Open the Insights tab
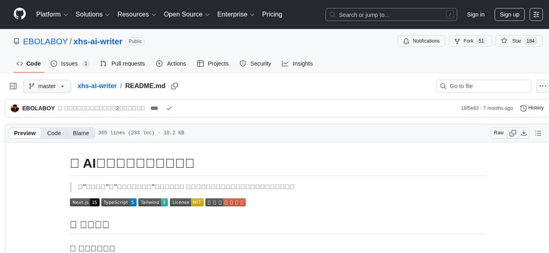The height and width of the screenshot is (253, 549). pos(302,63)
